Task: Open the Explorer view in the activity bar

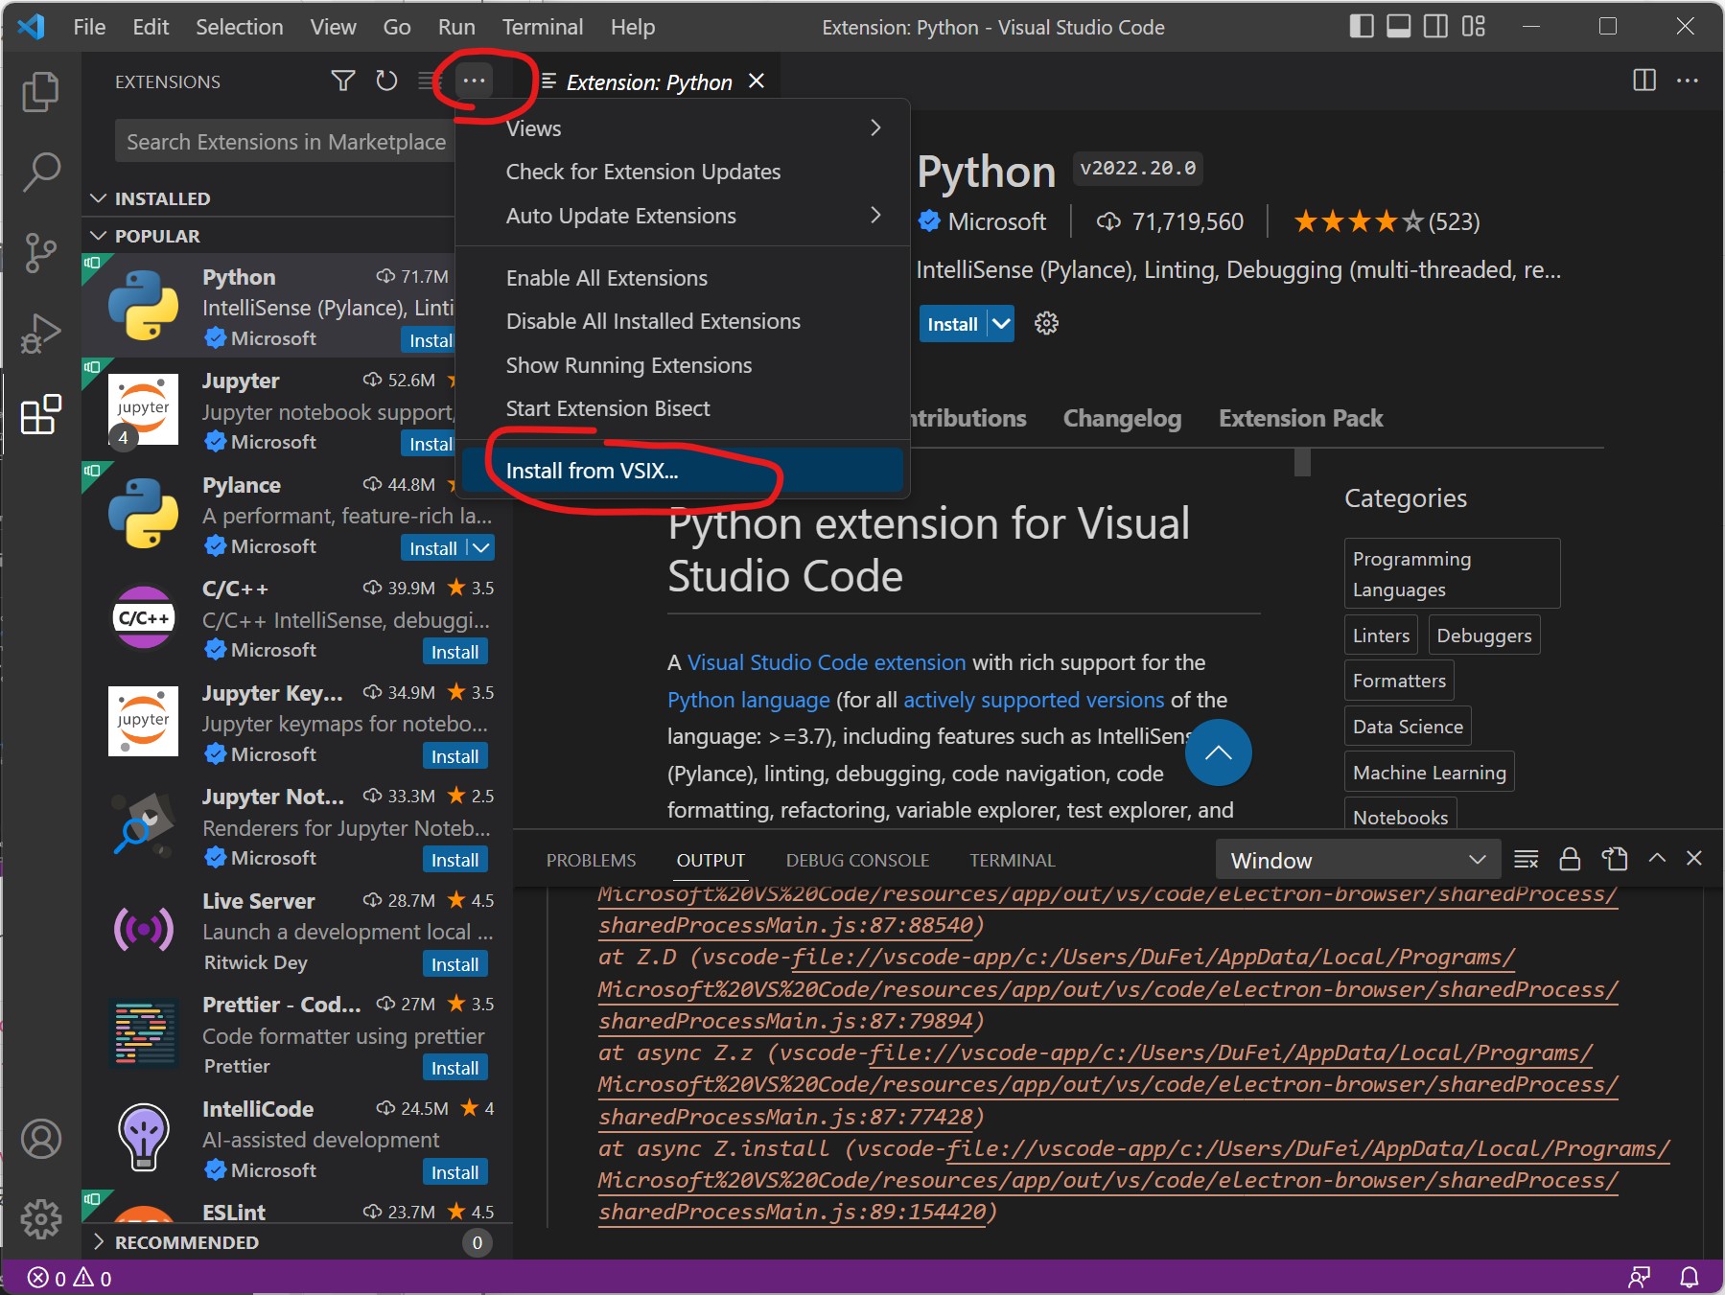Action: click(40, 92)
